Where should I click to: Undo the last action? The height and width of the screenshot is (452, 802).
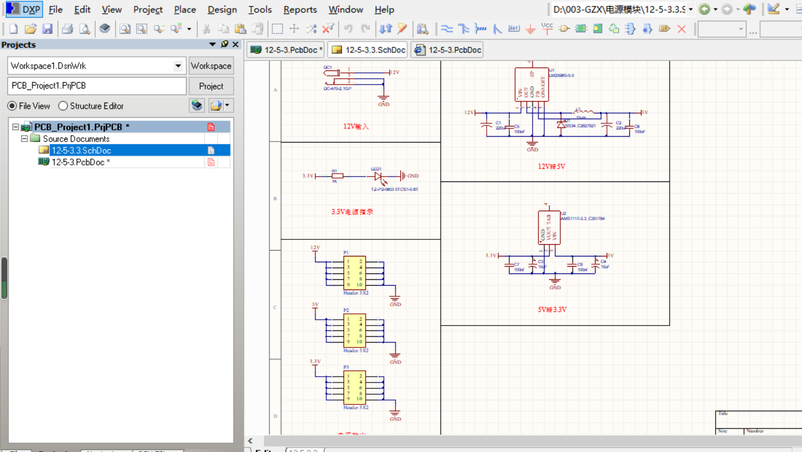click(349, 29)
